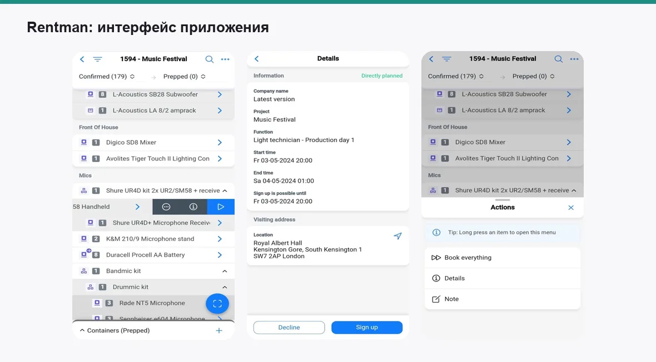
Task: Collapse Shure UR4D kit in right screen
Action: [x=574, y=190]
